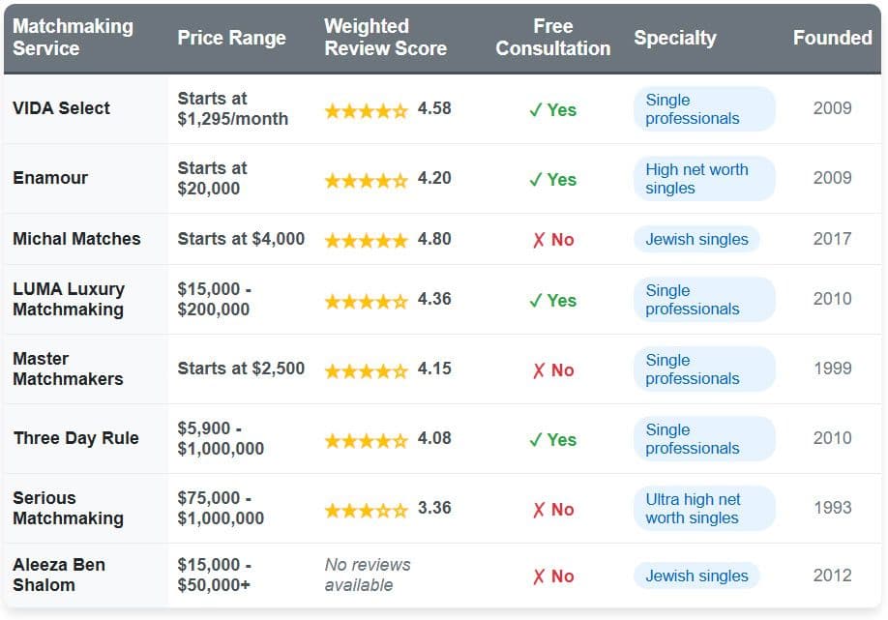Sort by the Founded column header
This screenshot has height=620, width=888.
pyautogui.click(x=832, y=38)
